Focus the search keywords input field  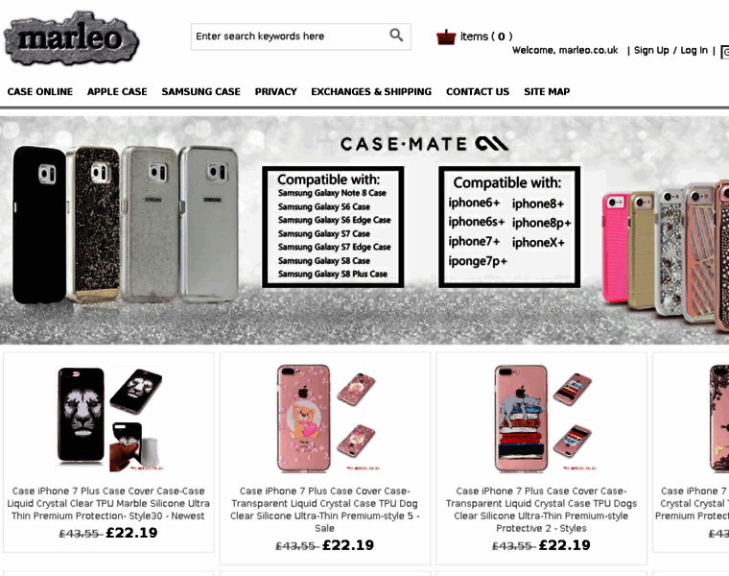click(289, 36)
